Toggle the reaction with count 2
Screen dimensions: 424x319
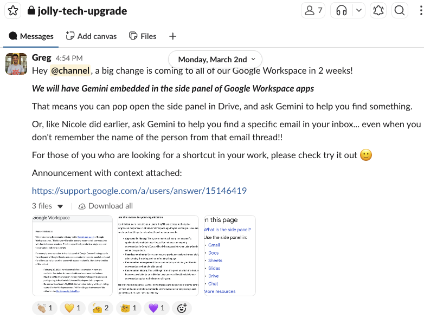click(x=101, y=308)
